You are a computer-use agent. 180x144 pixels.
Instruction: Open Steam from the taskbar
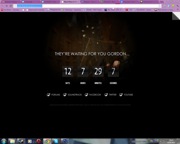(x=21, y=141)
